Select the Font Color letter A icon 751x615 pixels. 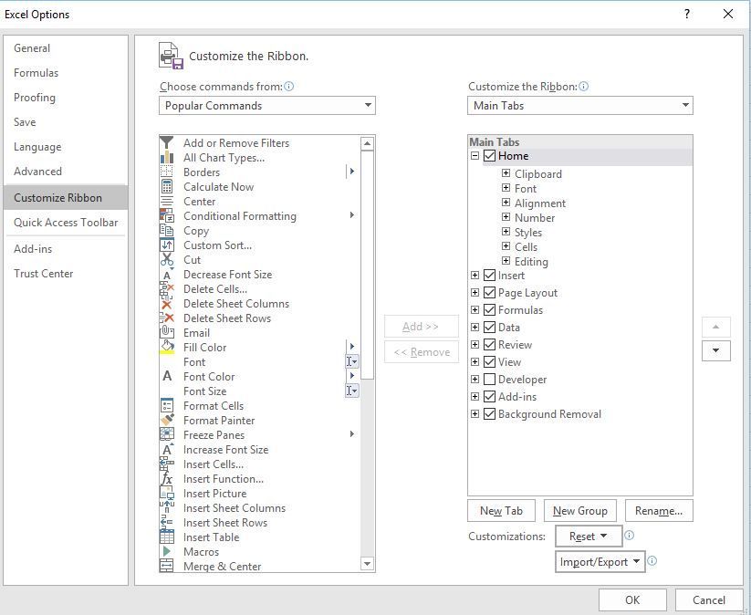click(167, 377)
